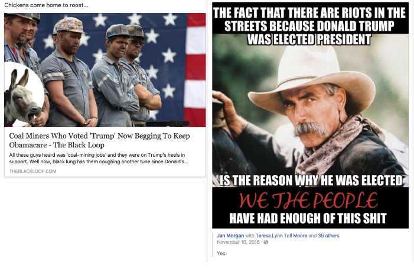Click the globe public-privacy icon
Viewport: 414px width, 268px height.
pos(266,242)
